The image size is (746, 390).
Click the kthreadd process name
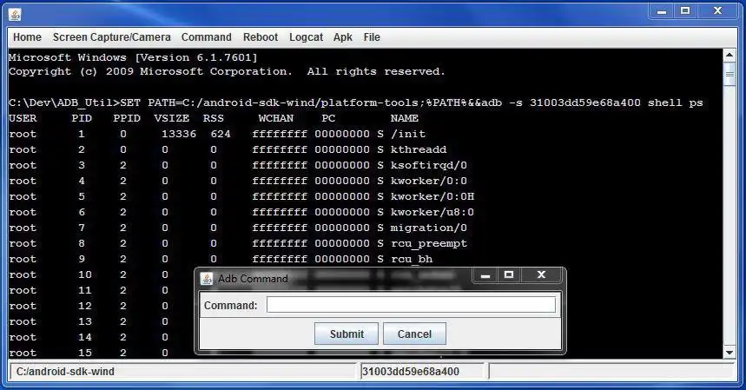[x=419, y=149]
